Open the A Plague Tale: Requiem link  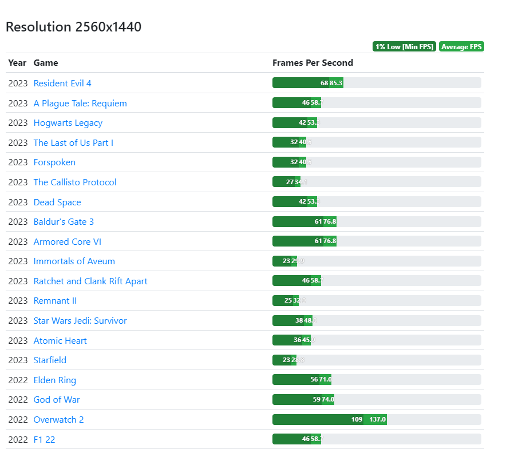click(80, 103)
